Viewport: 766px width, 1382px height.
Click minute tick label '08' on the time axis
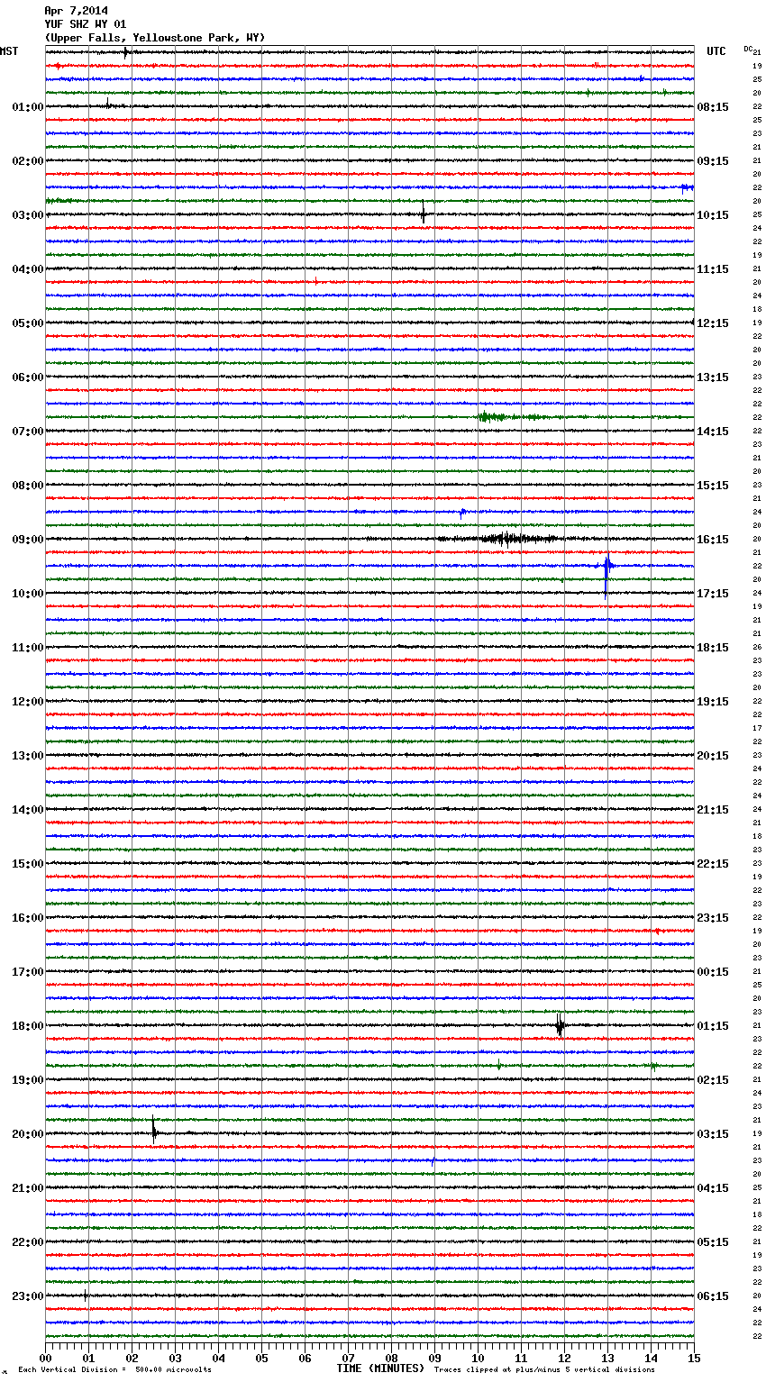391,1358
